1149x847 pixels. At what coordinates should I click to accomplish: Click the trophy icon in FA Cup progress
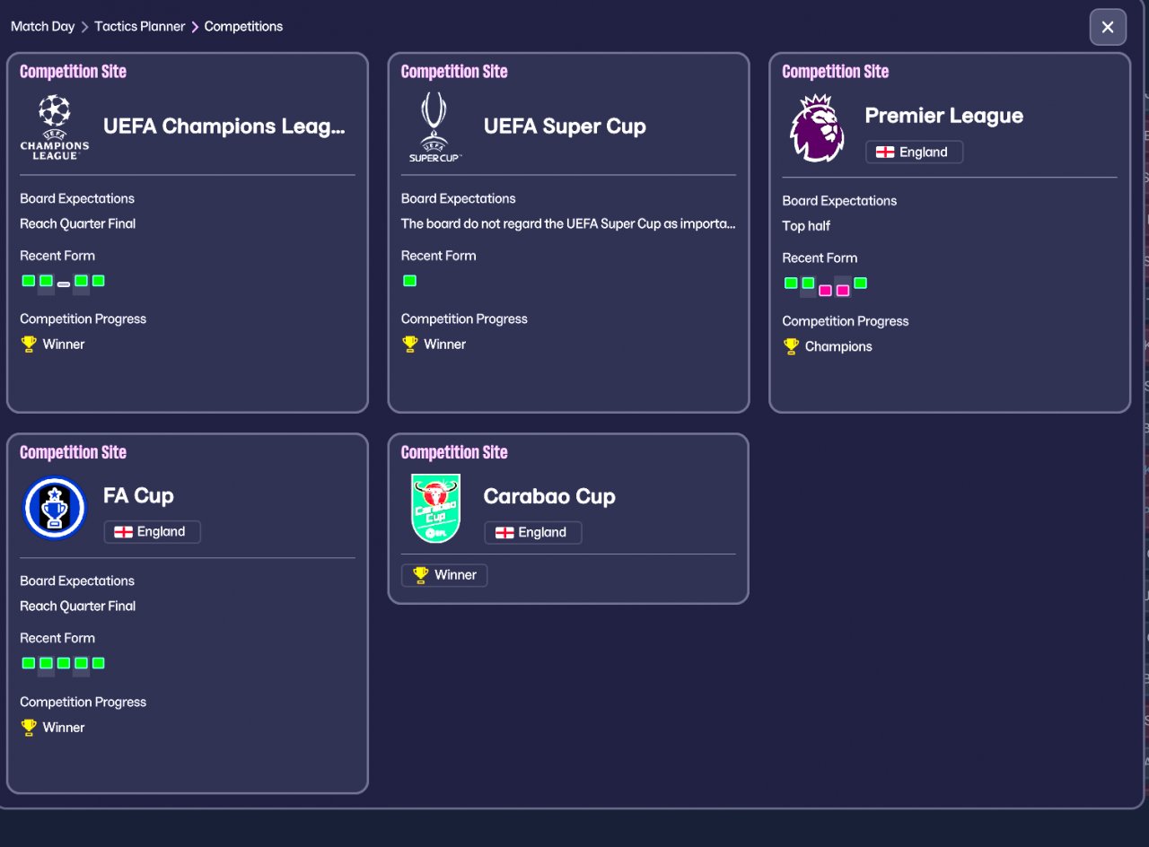pos(29,727)
